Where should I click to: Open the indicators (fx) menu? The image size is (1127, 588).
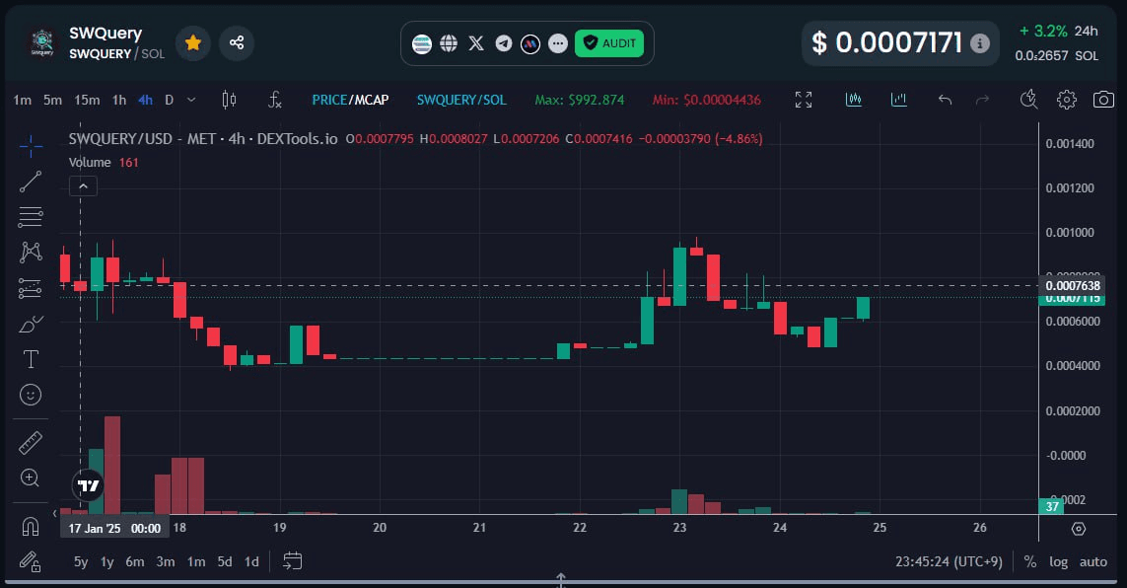coord(274,100)
